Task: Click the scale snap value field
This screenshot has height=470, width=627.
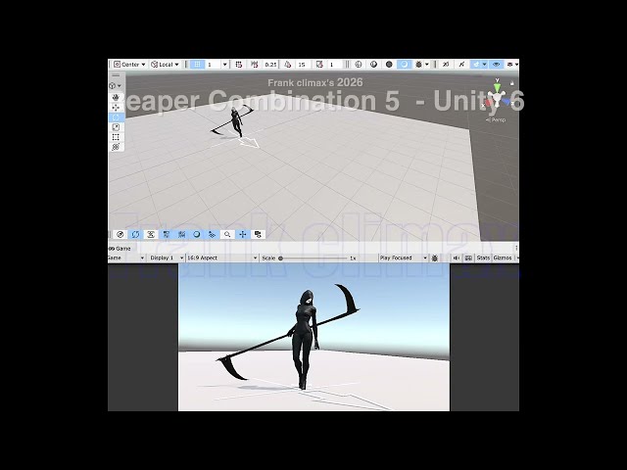Action: tap(335, 65)
